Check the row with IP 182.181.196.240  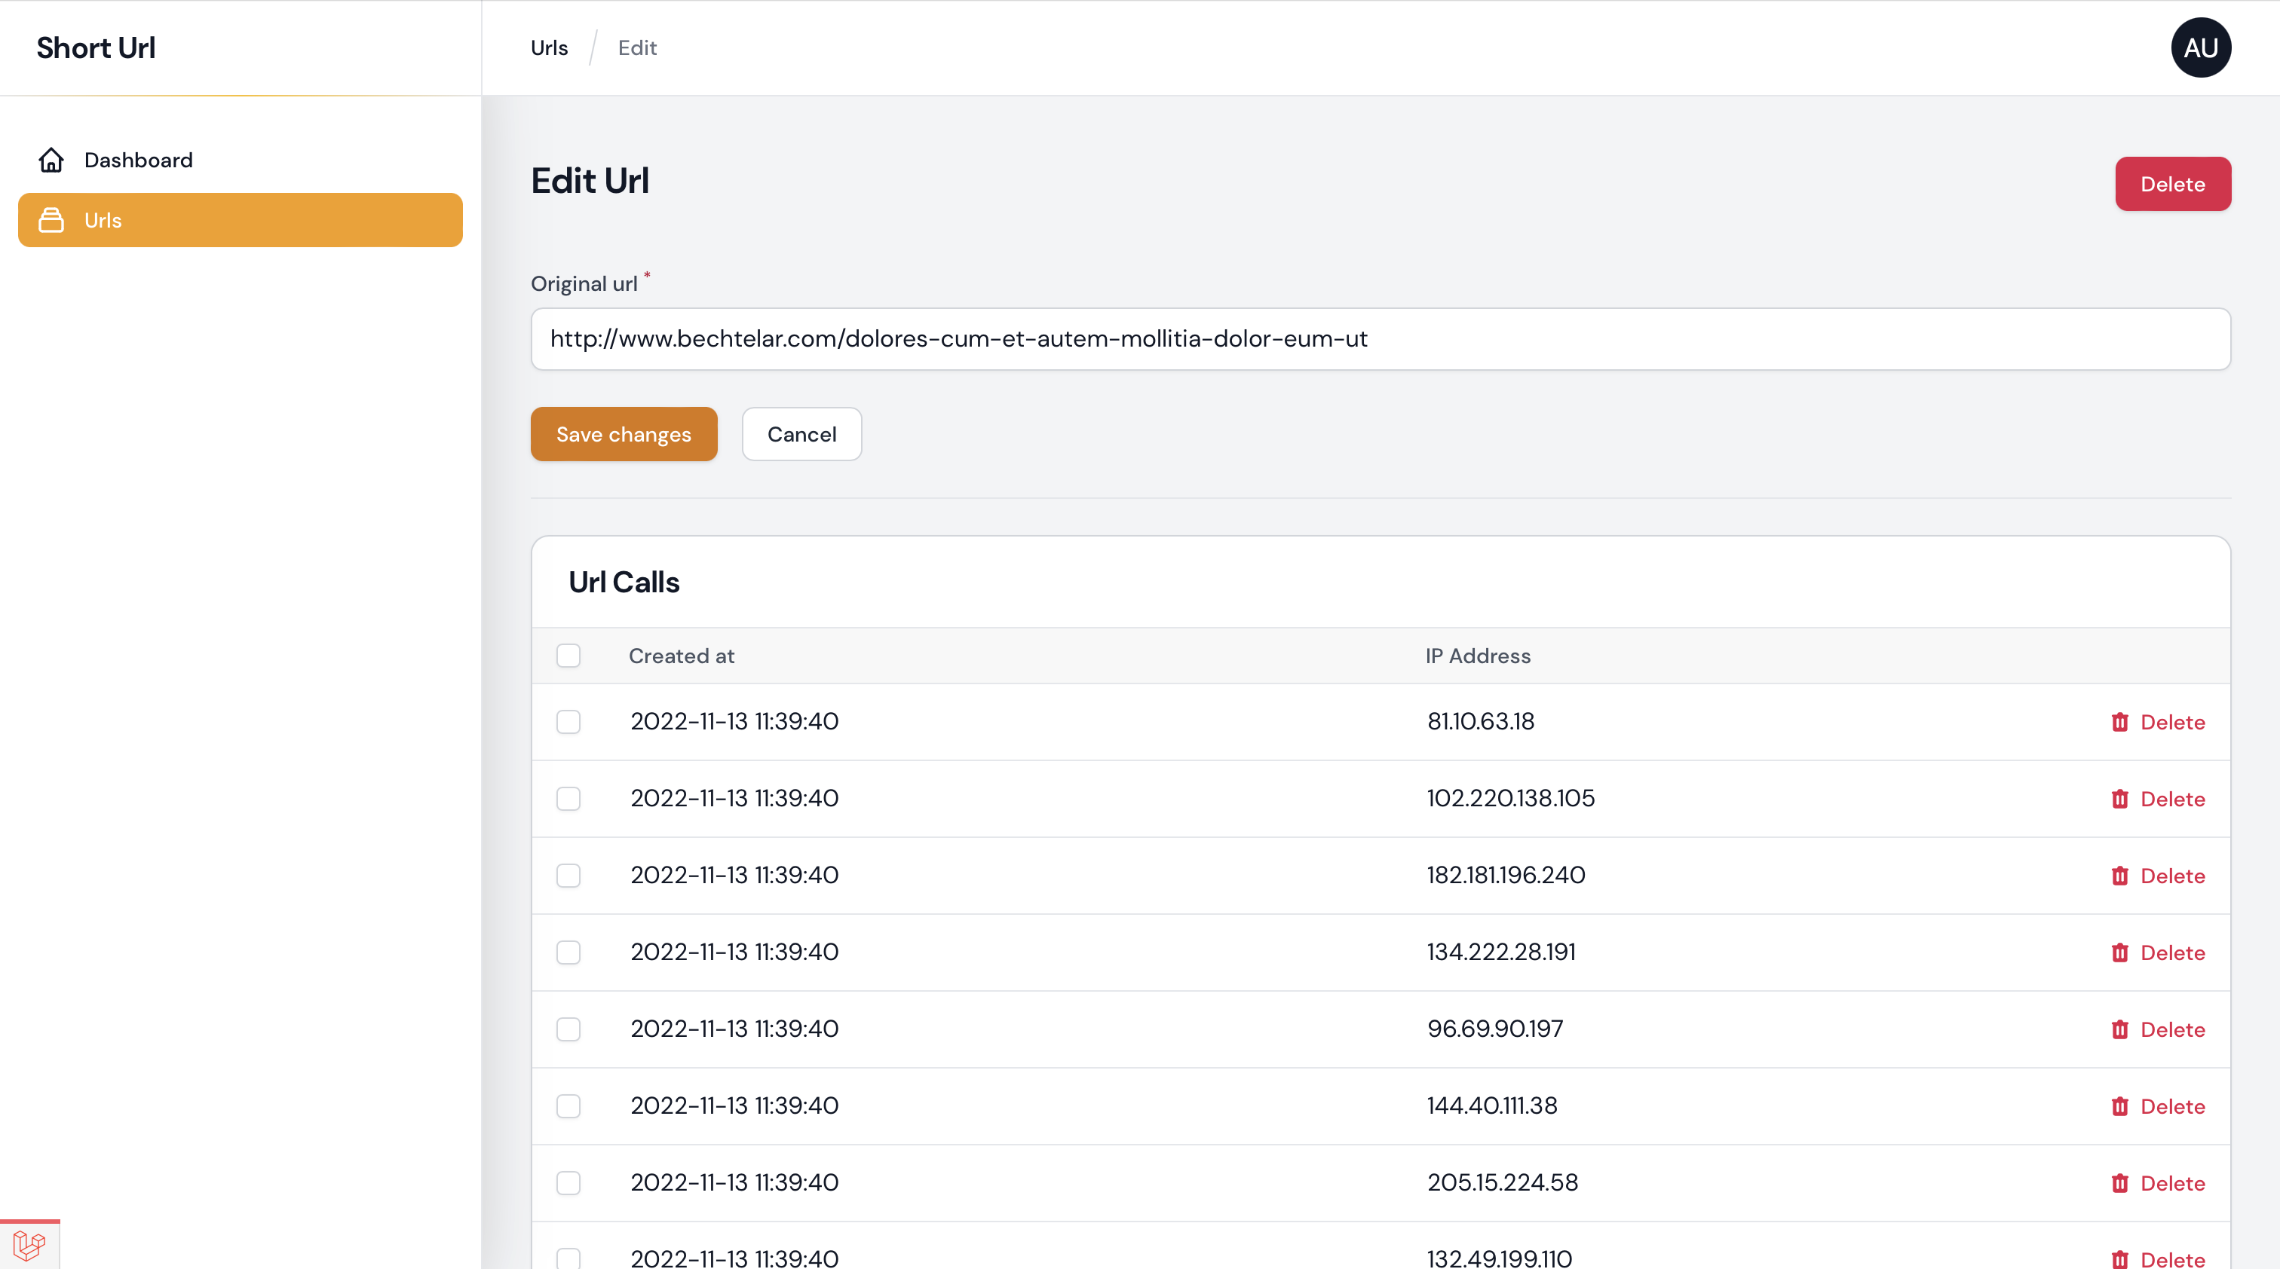(x=568, y=876)
